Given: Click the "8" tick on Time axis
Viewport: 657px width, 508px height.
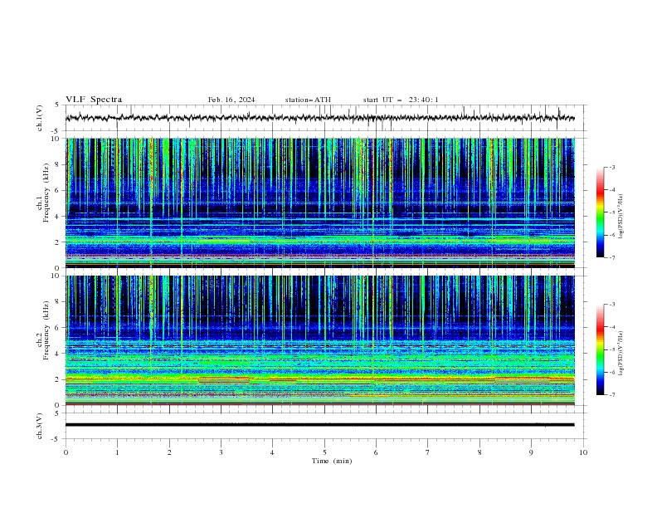Looking at the screenshot, I should [479, 452].
